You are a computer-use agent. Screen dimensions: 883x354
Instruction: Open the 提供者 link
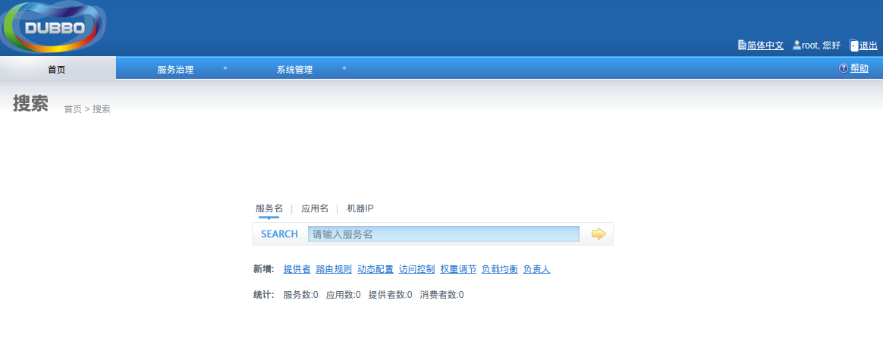[297, 269]
